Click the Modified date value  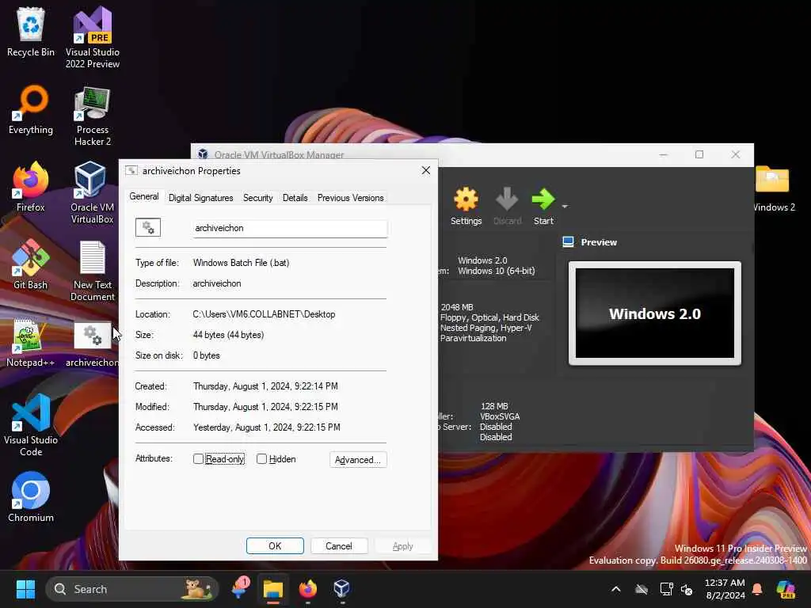coord(265,407)
